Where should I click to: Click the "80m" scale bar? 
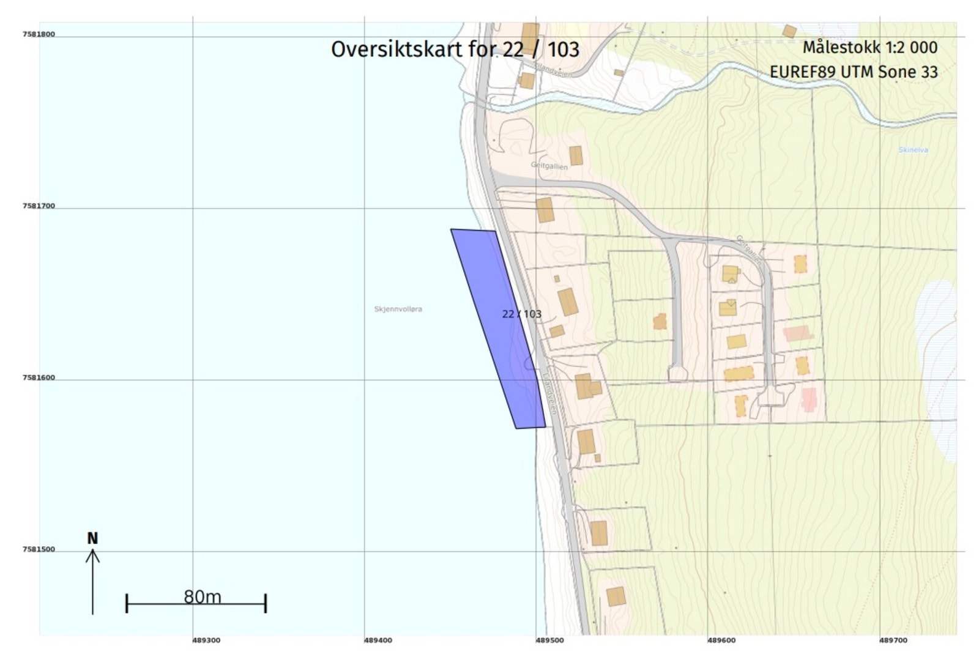click(196, 602)
